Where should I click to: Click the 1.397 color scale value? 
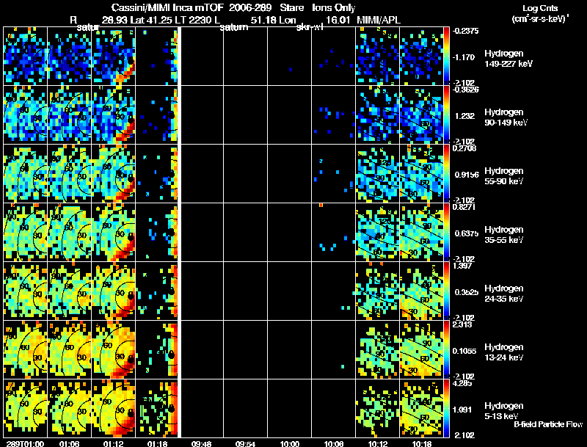(462, 266)
